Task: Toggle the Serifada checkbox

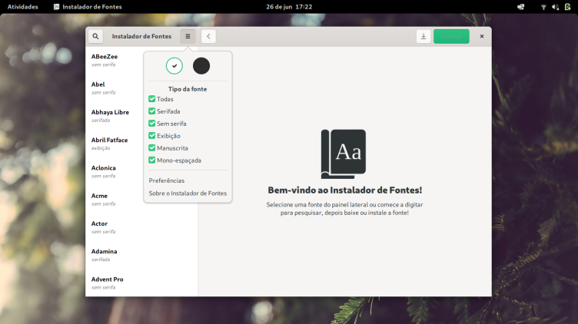Action: tap(152, 111)
